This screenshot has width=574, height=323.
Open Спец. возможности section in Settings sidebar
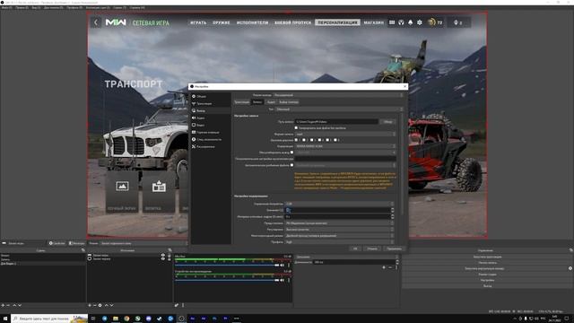[211, 140]
